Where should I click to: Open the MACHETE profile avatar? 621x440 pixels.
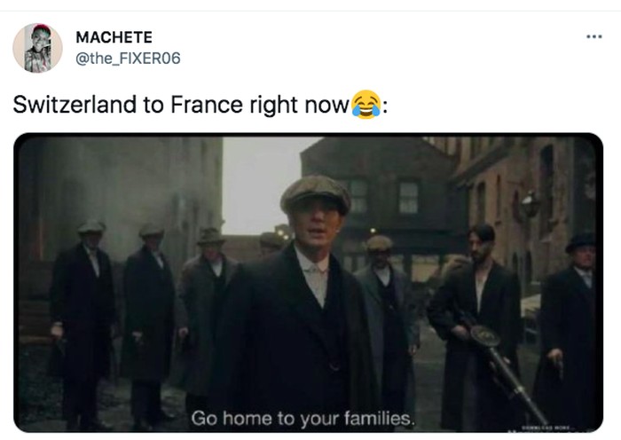coord(37,48)
